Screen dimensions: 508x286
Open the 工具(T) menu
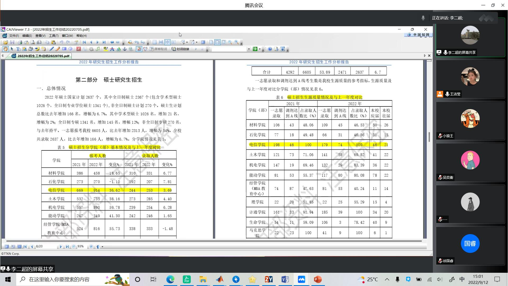[53, 36]
